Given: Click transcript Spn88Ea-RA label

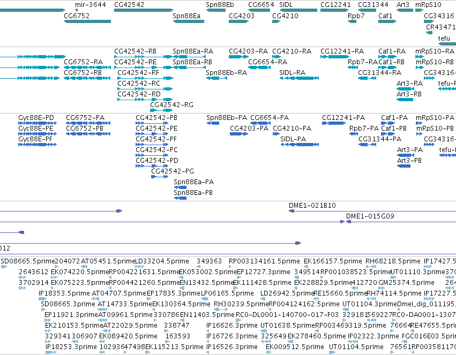Looking at the screenshot, I should [193, 51].
